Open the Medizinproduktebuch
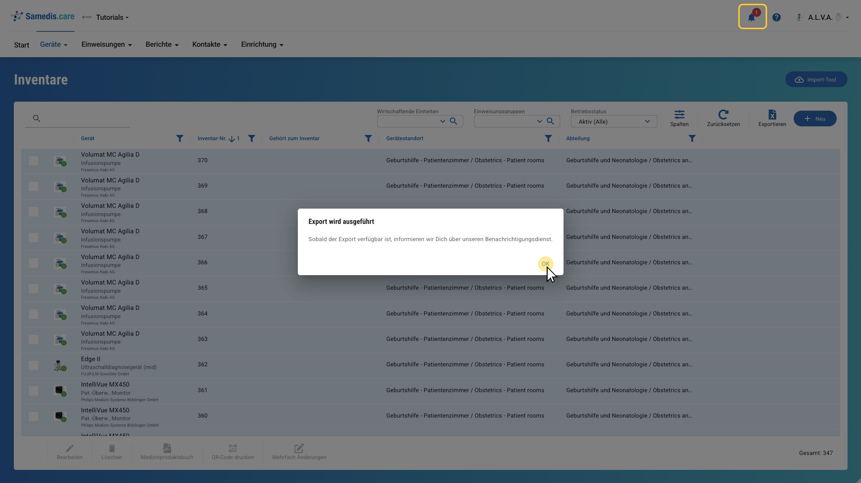 click(167, 452)
